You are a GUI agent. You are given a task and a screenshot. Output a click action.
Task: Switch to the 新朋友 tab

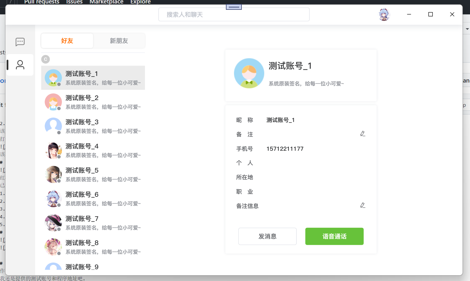(x=119, y=41)
